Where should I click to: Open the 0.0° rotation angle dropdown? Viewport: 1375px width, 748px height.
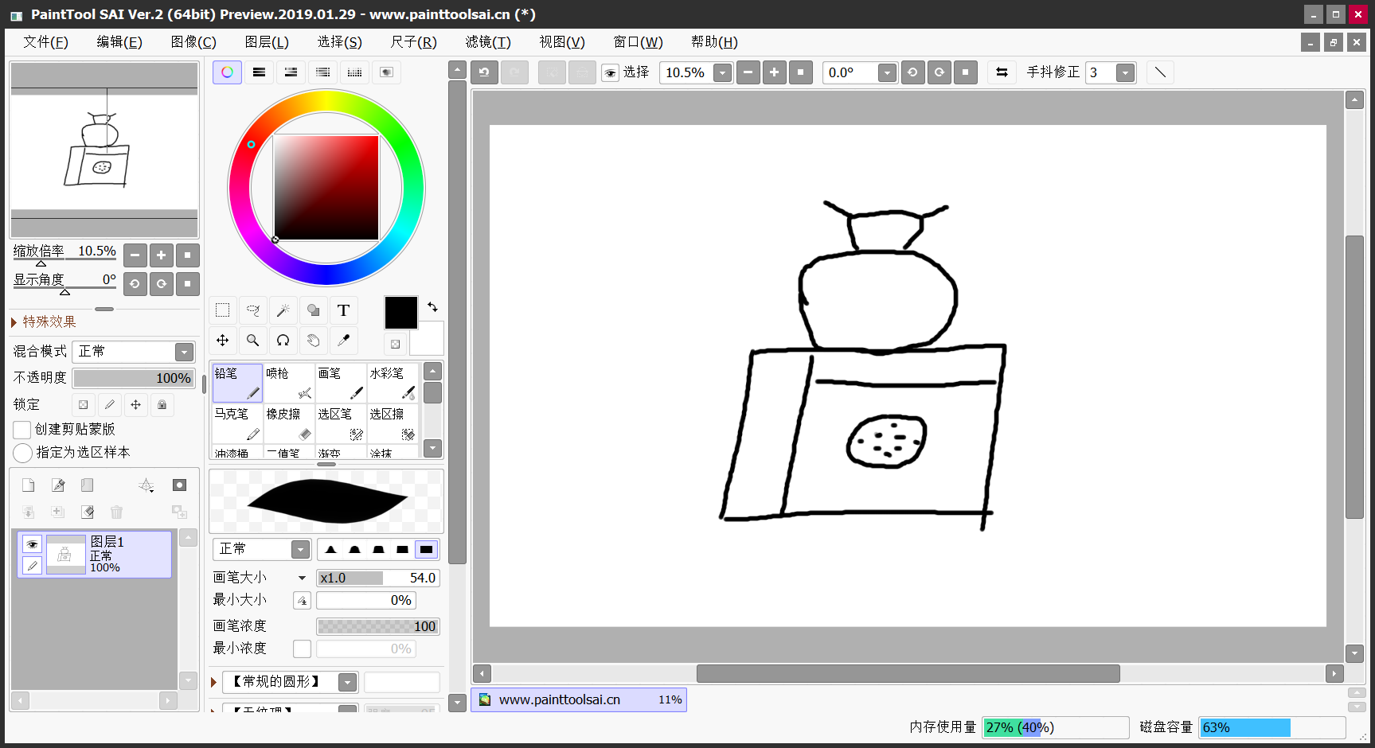pos(887,72)
